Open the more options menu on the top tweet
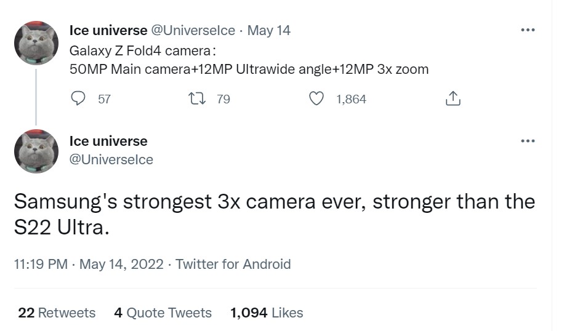Image resolution: width=564 pixels, height=331 pixels. [527, 30]
